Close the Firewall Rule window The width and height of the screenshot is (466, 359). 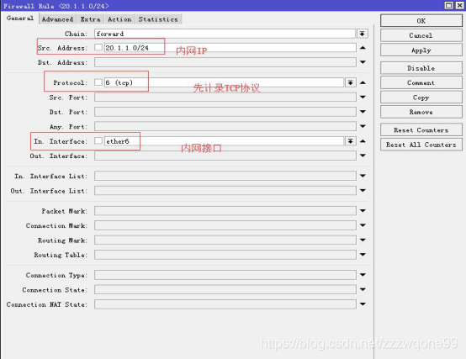[x=459, y=5]
